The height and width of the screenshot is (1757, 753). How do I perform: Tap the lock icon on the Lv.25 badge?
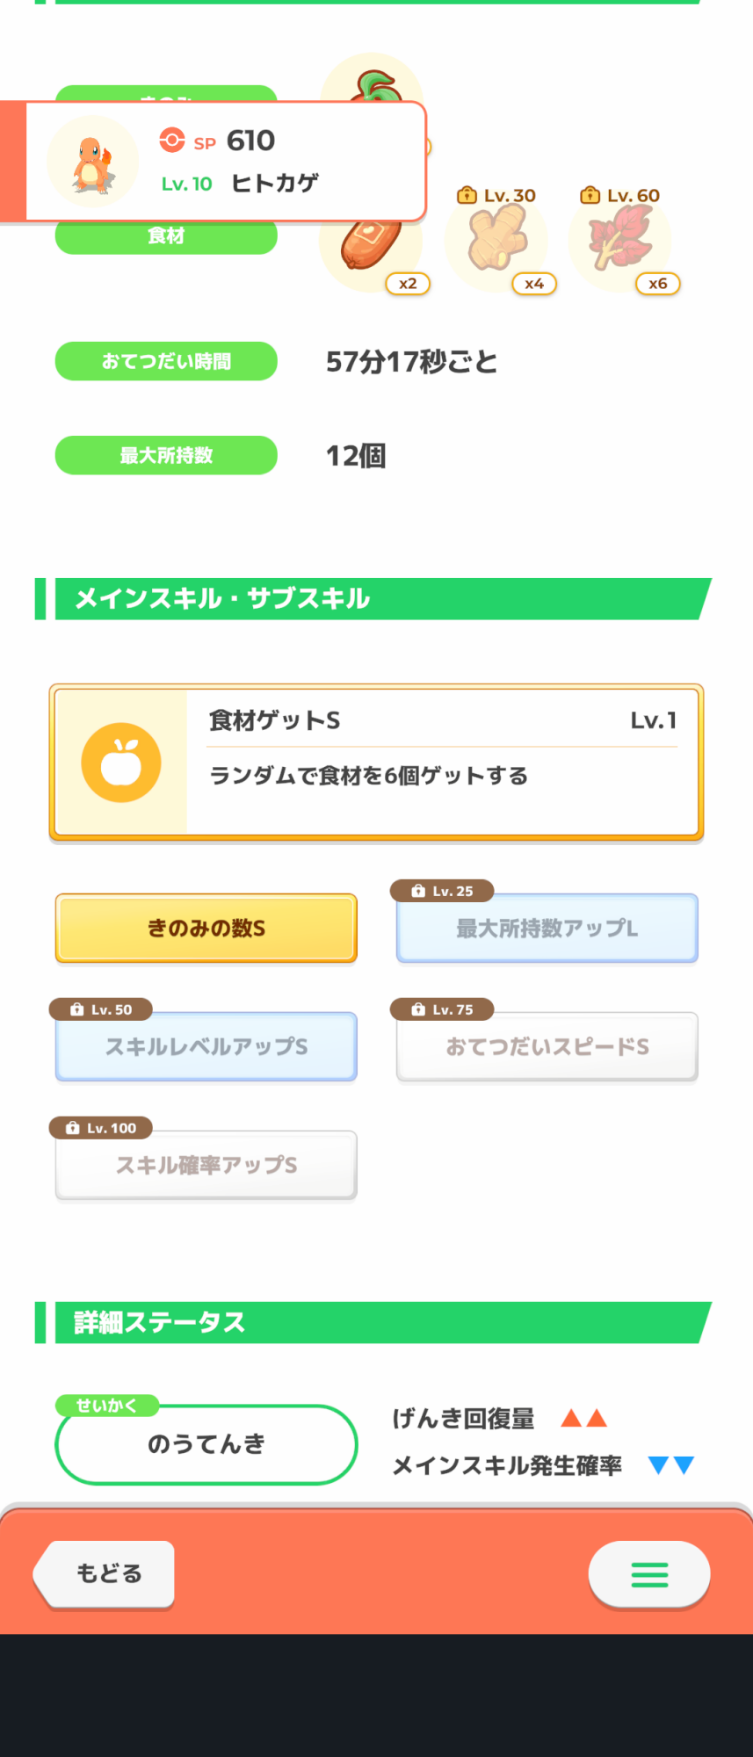coord(418,891)
